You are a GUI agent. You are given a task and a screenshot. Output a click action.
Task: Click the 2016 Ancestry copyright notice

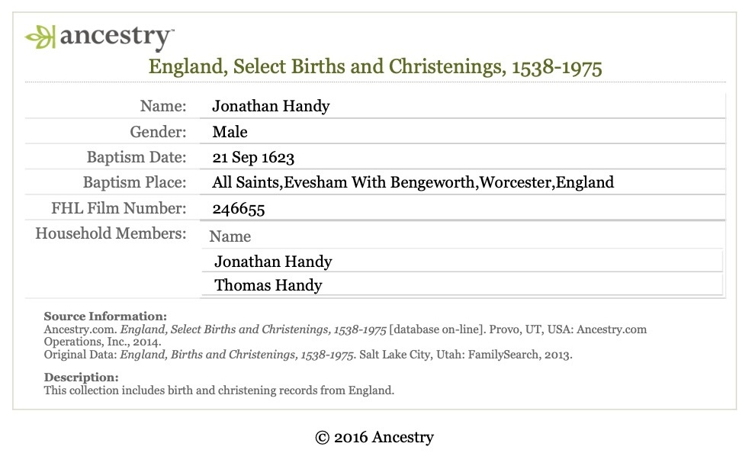(374, 437)
